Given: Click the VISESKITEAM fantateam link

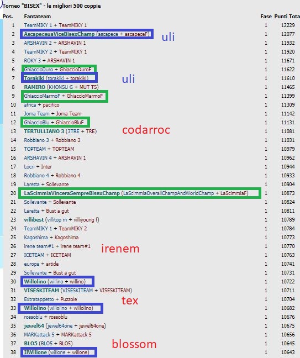Looking at the screenshot, I should tap(41, 291).
